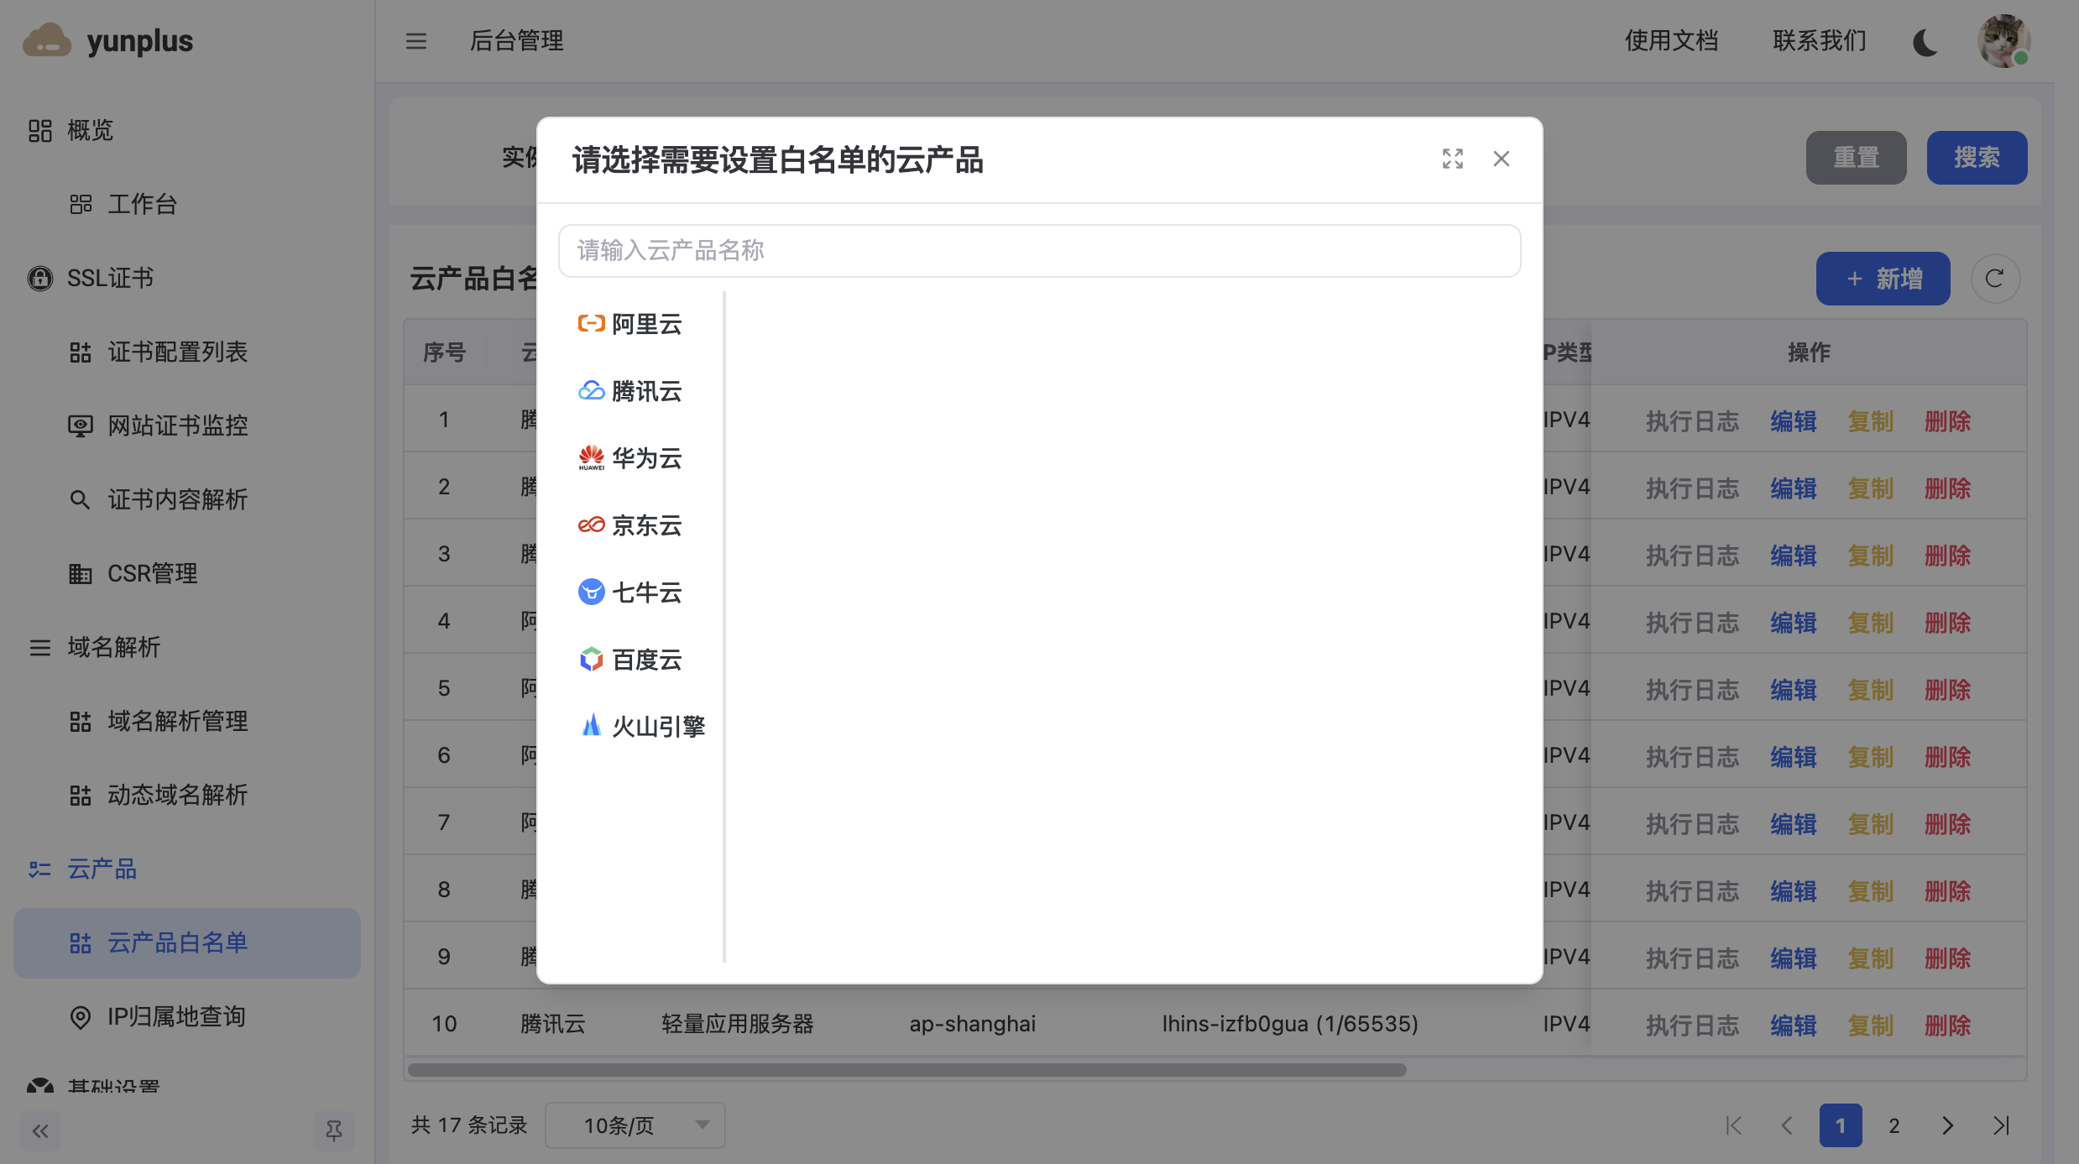This screenshot has height=1164, width=2079.
Task: Open 联系我们 link in header
Action: [x=1820, y=41]
